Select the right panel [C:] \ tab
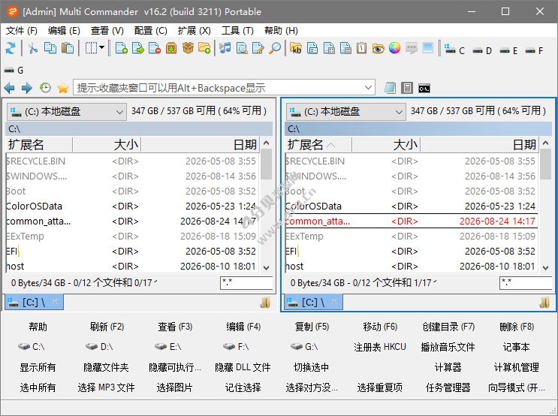 [x=314, y=303]
